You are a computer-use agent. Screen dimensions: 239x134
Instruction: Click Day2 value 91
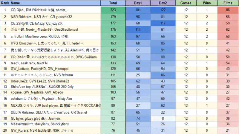(163, 50)
